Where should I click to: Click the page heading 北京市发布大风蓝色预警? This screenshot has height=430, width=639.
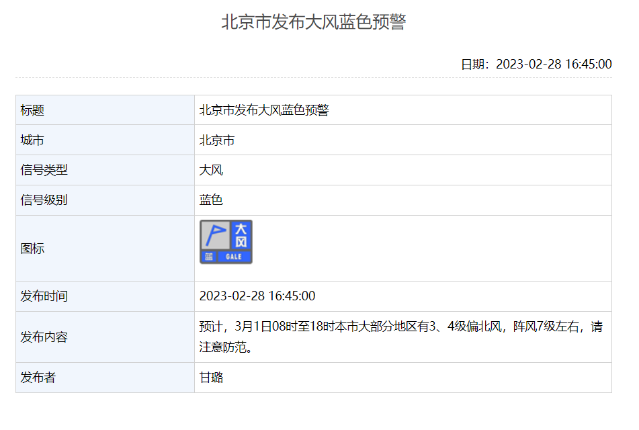point(314,22)
